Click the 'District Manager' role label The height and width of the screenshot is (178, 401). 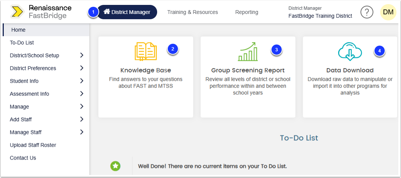pos(305,8)
